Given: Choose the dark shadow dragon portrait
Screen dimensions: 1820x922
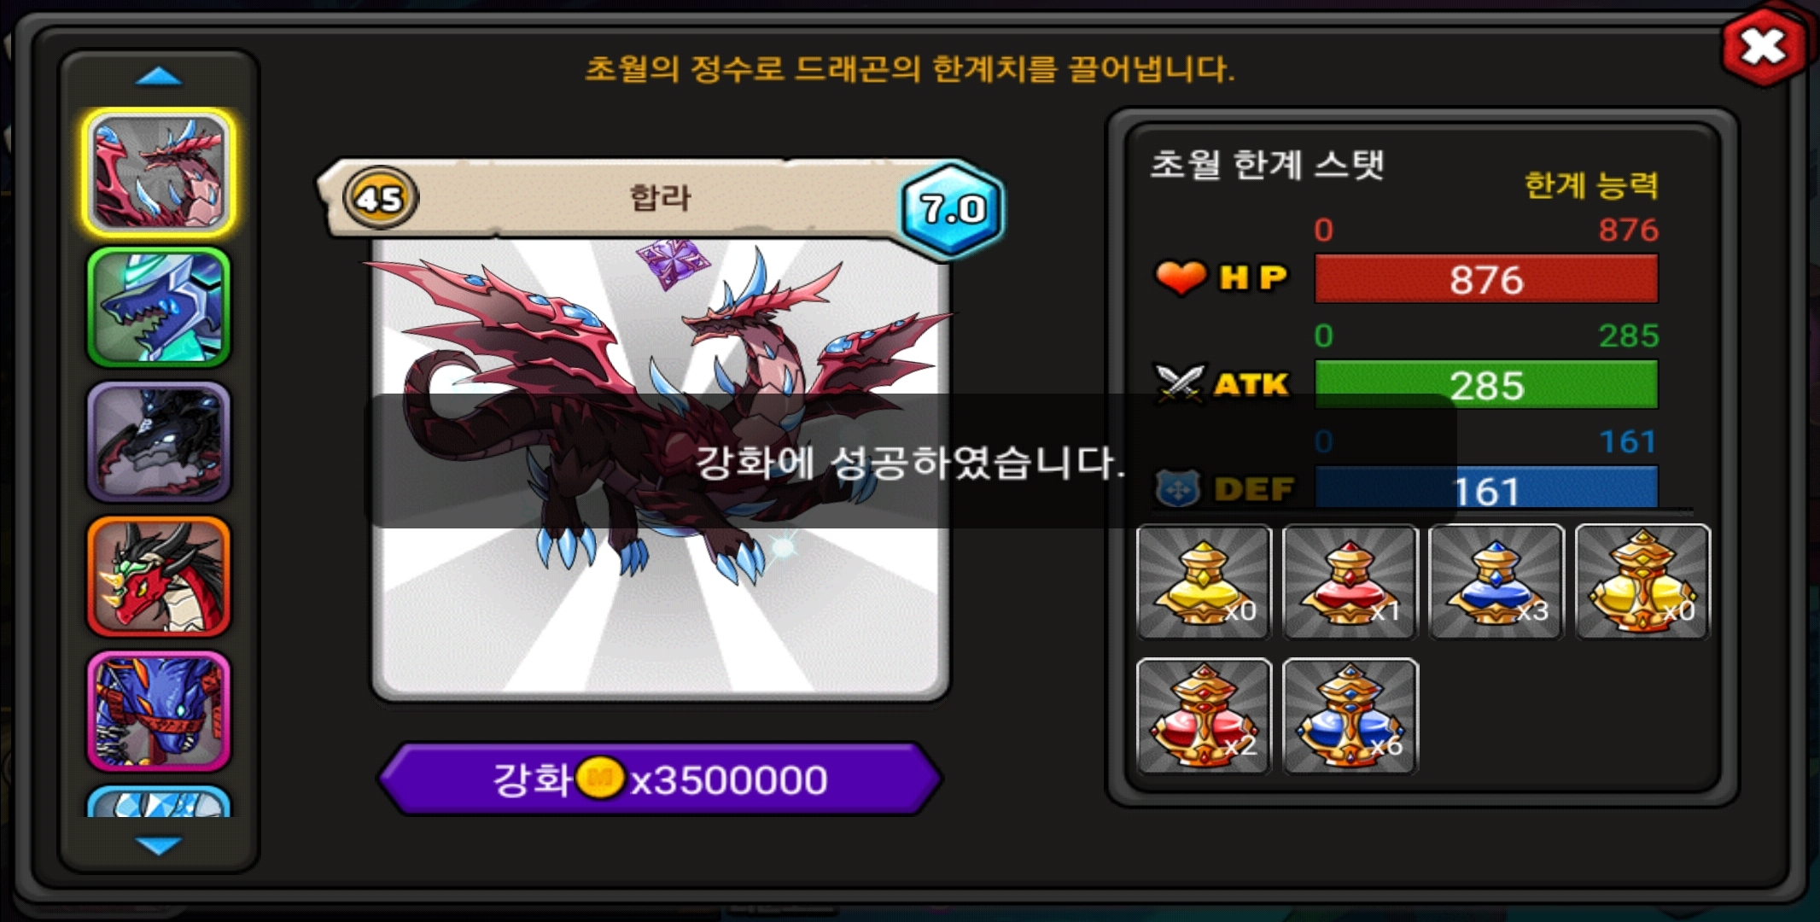Looking at the screenshot, I should pyautogui.click(x=159, y=441).
